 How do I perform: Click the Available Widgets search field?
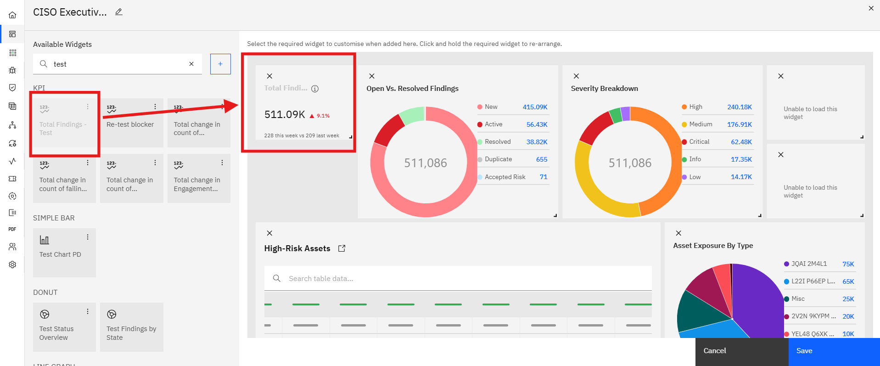click(x=118, y=64)
